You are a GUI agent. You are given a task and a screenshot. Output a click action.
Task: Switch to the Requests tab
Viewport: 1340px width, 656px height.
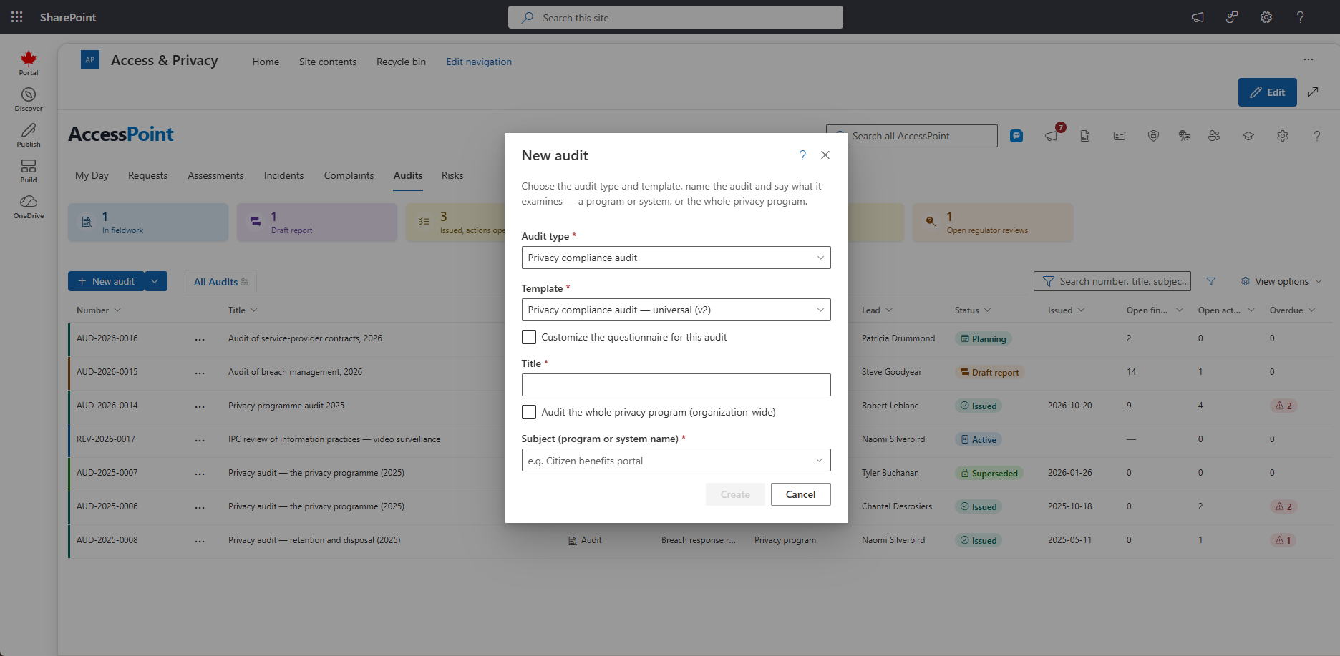coord(147,175)
